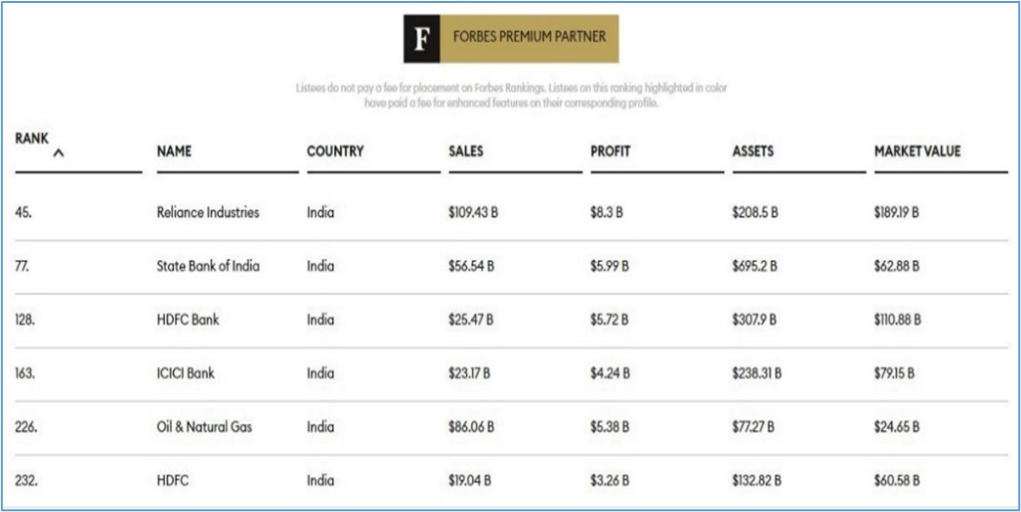Click rank number 45 in table
The height and width of the screenshot is (512, 1021).
coord(22,212)
